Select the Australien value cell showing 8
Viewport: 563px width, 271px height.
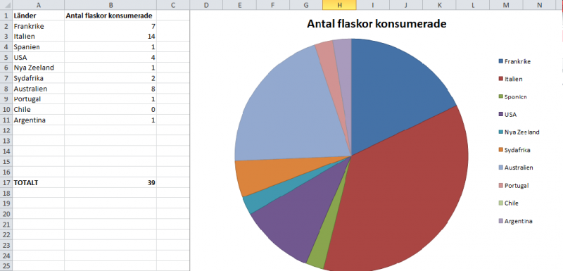(x=110, y=89)
